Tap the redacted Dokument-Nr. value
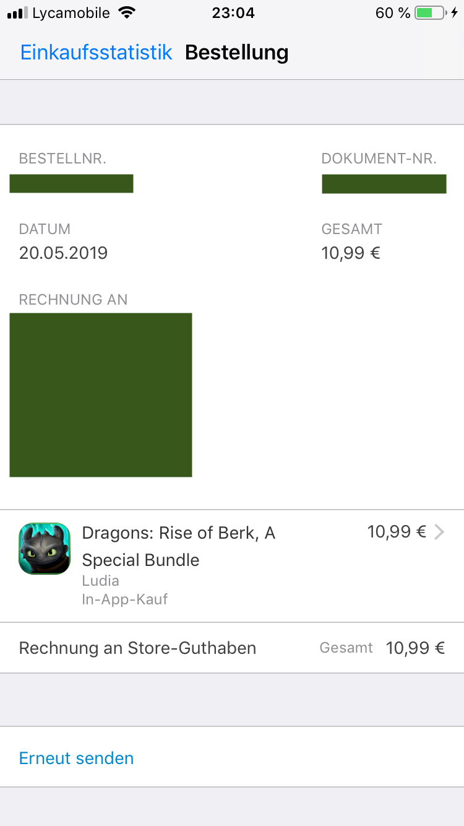Screen dimensions: 464x826 point(384,184)
